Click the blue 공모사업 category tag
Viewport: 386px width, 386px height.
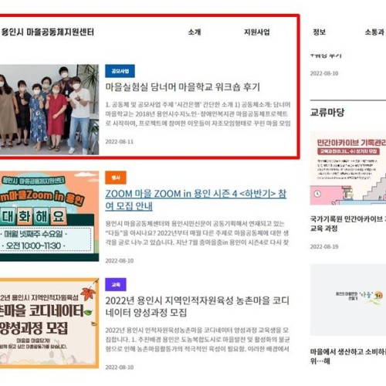tap(120, 71)
